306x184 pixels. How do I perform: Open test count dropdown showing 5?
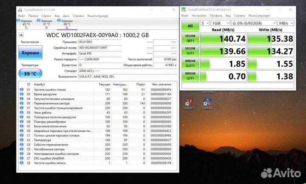[x=205, y=23]
